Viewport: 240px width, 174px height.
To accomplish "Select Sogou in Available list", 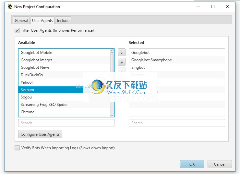I will coord(64,97).
